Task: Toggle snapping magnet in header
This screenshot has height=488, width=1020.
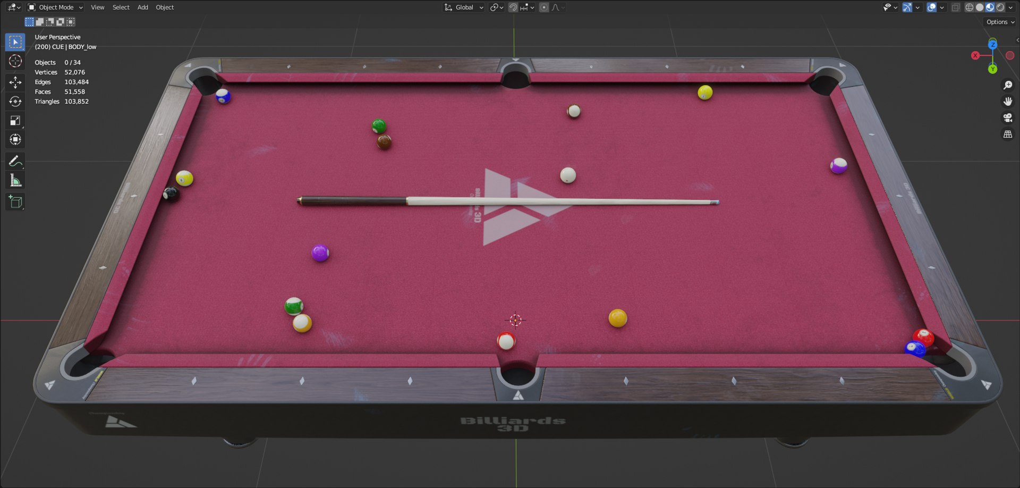Action: pos(513,7)
